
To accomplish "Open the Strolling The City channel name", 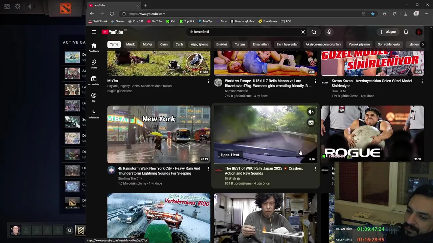I will tap(130, 179).
